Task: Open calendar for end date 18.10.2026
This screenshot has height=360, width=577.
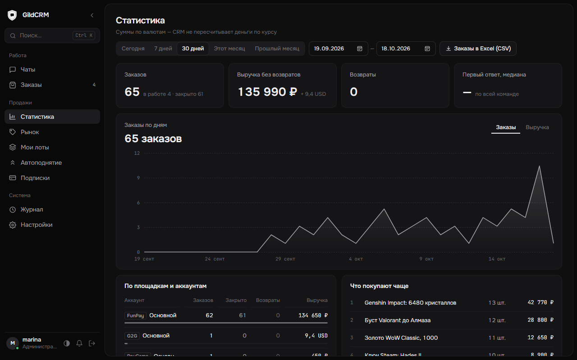Action: [x=427, y=49]
